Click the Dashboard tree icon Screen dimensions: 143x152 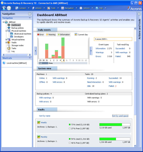point(9,25)
